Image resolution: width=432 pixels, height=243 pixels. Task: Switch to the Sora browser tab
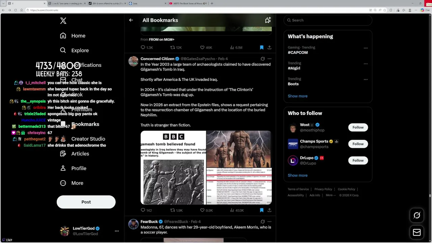(147, 3)
